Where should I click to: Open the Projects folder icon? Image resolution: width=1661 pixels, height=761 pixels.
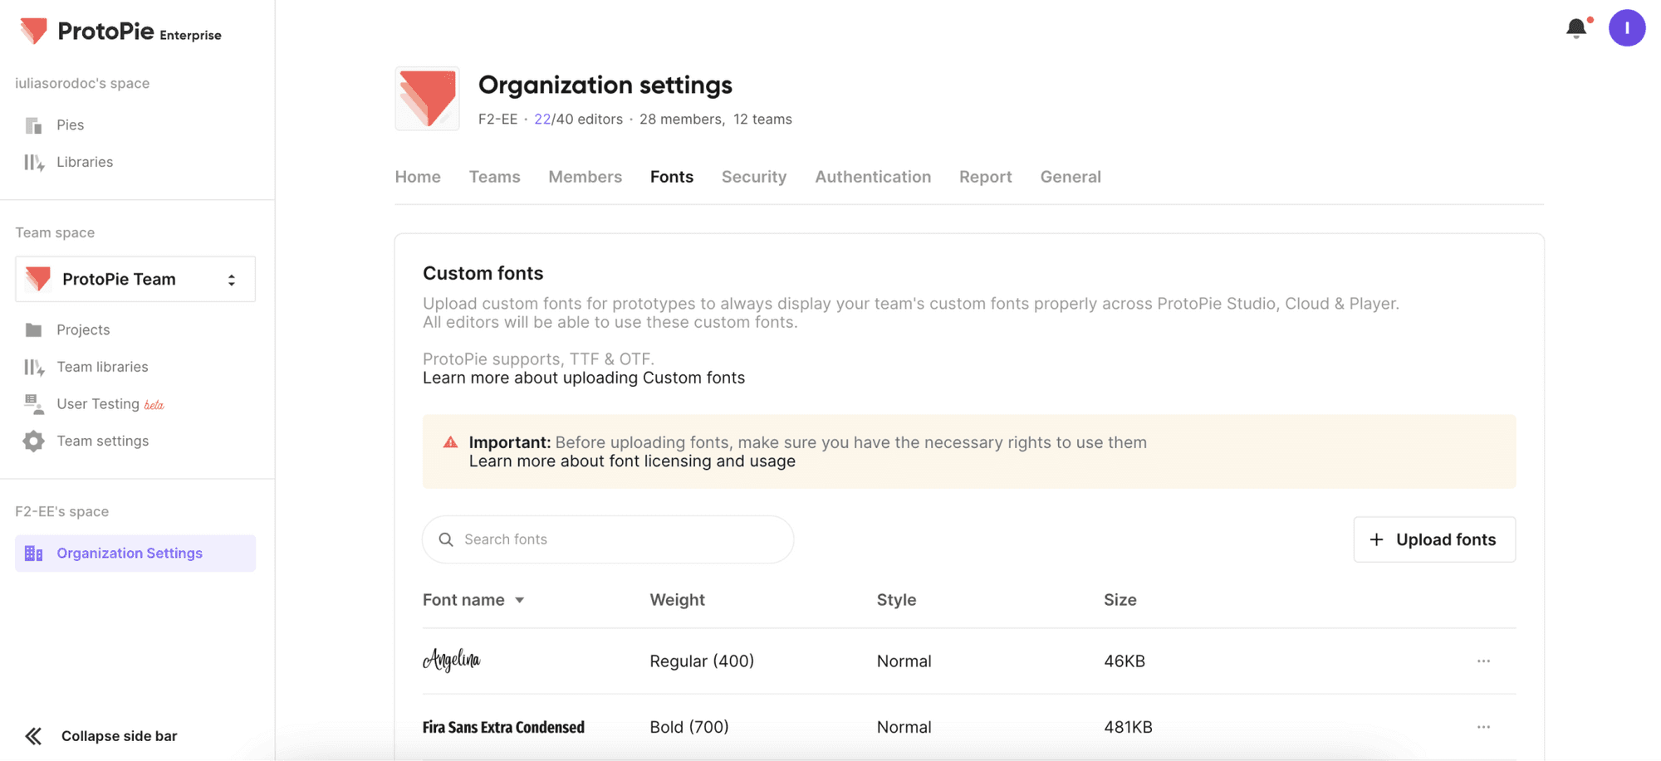[33, 329]
